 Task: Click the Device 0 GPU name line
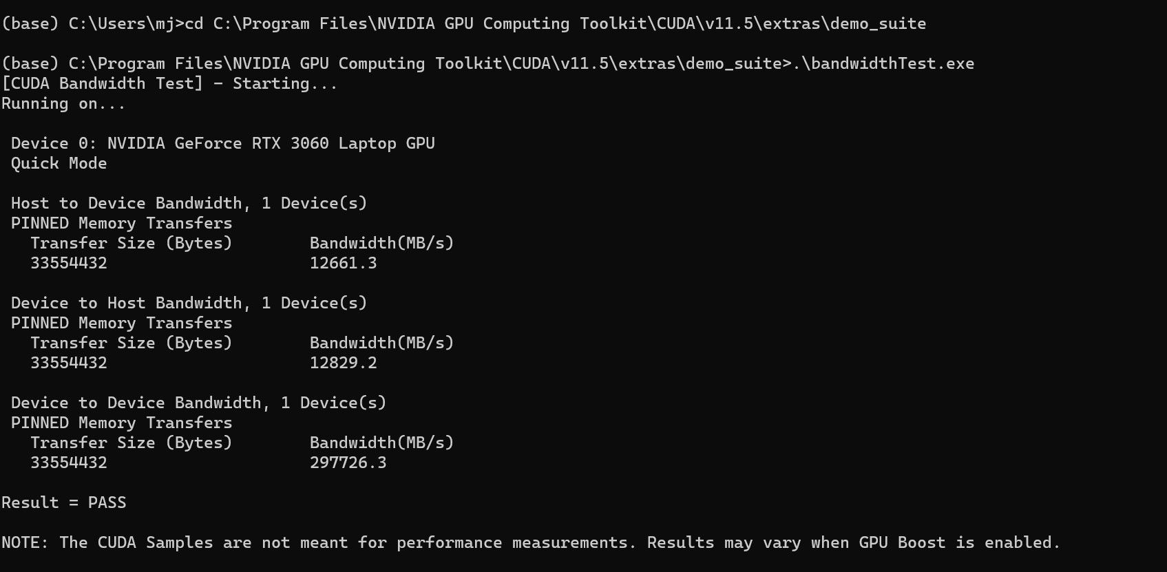click(222, 144)
